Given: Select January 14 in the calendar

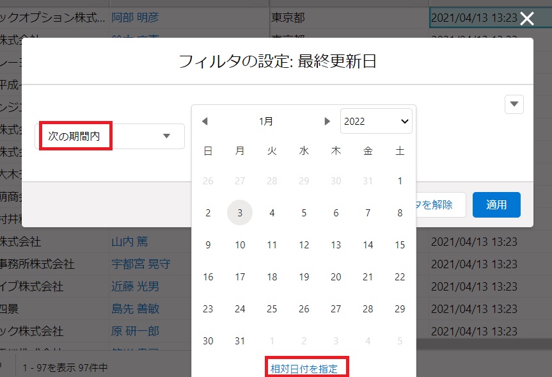Looking at the screenshot, I should point(368,245).
